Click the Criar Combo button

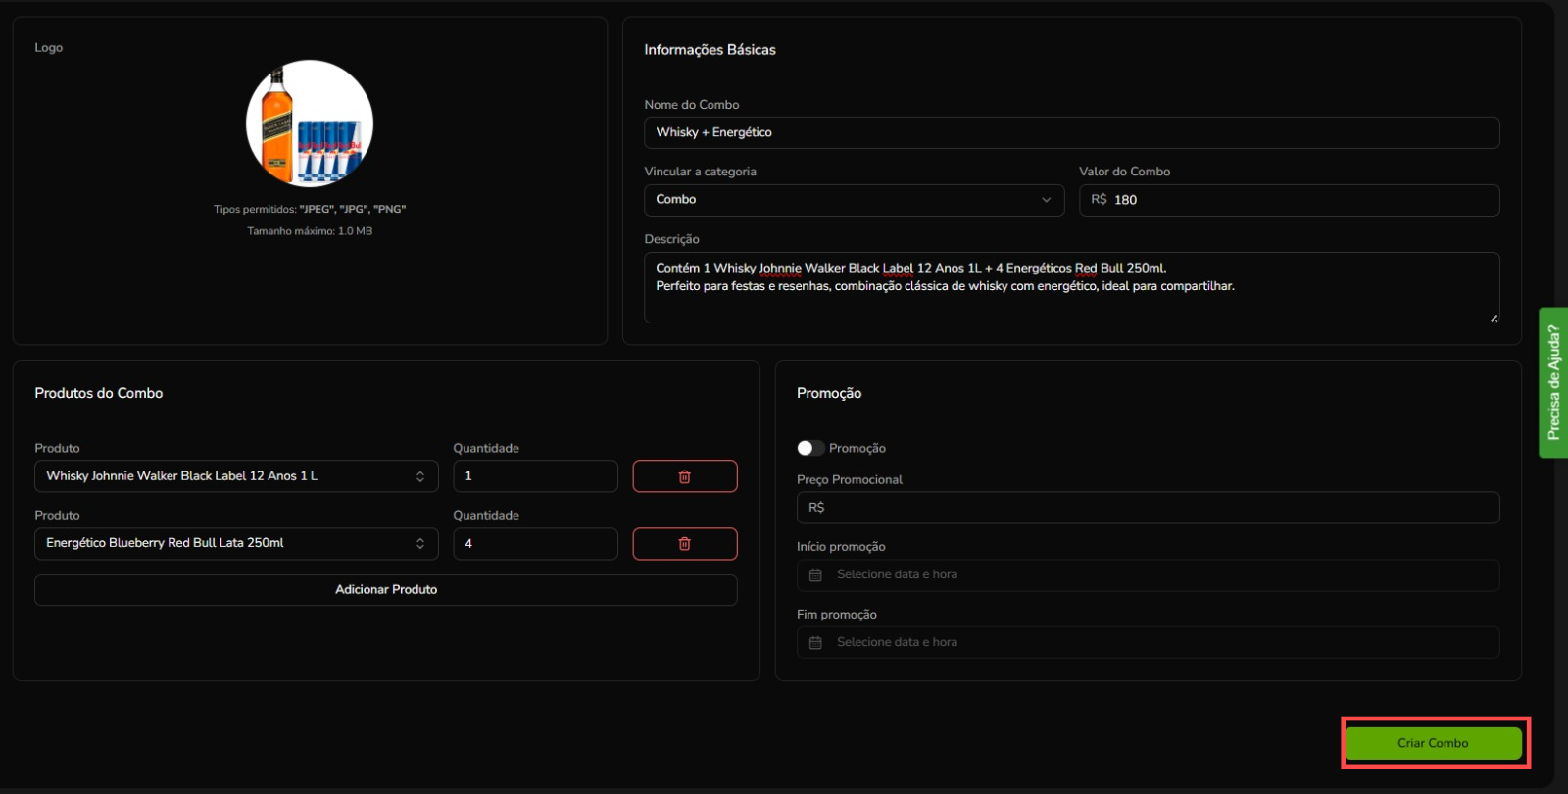pos(1433,743)
